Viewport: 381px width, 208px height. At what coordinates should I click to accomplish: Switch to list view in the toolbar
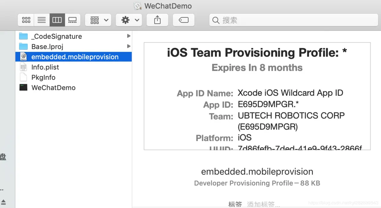tap(41, 20)
